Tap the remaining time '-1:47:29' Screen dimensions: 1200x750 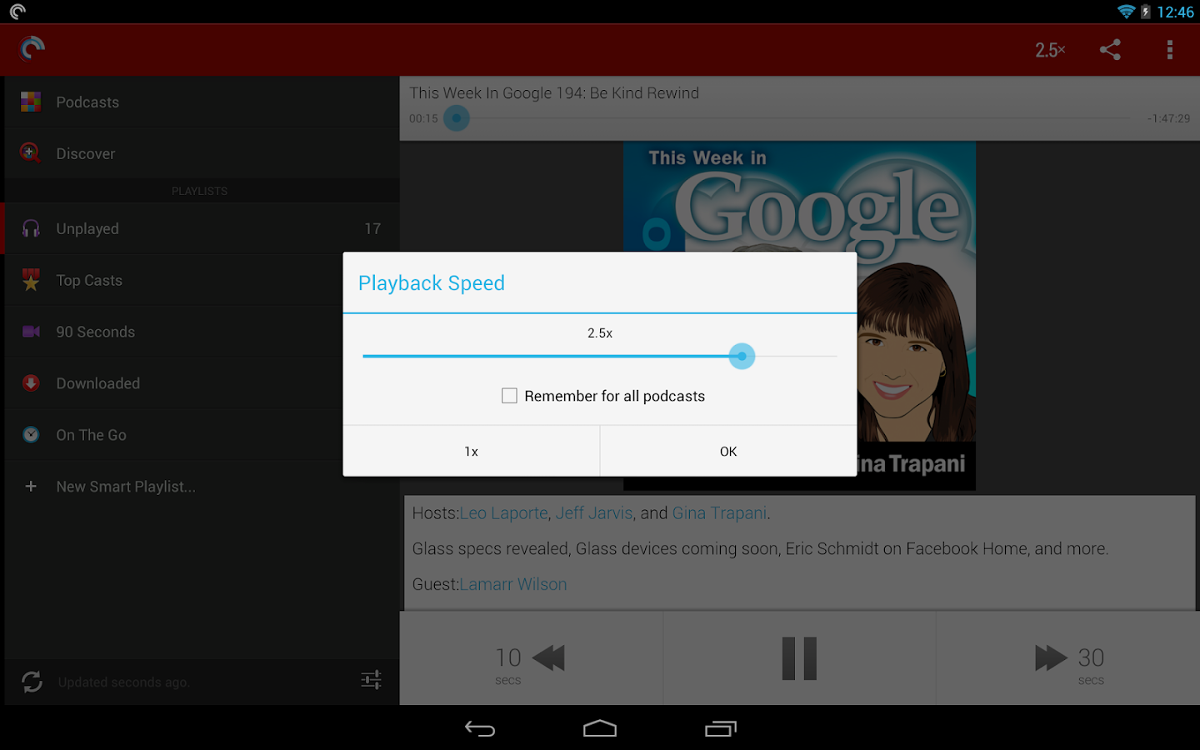tap(1168, 118)
